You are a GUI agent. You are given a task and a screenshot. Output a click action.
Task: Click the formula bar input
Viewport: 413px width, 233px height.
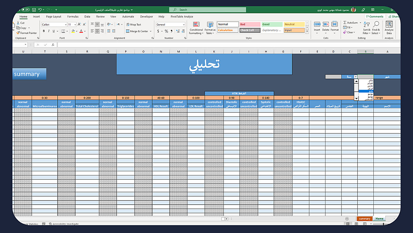pos(229,45)
